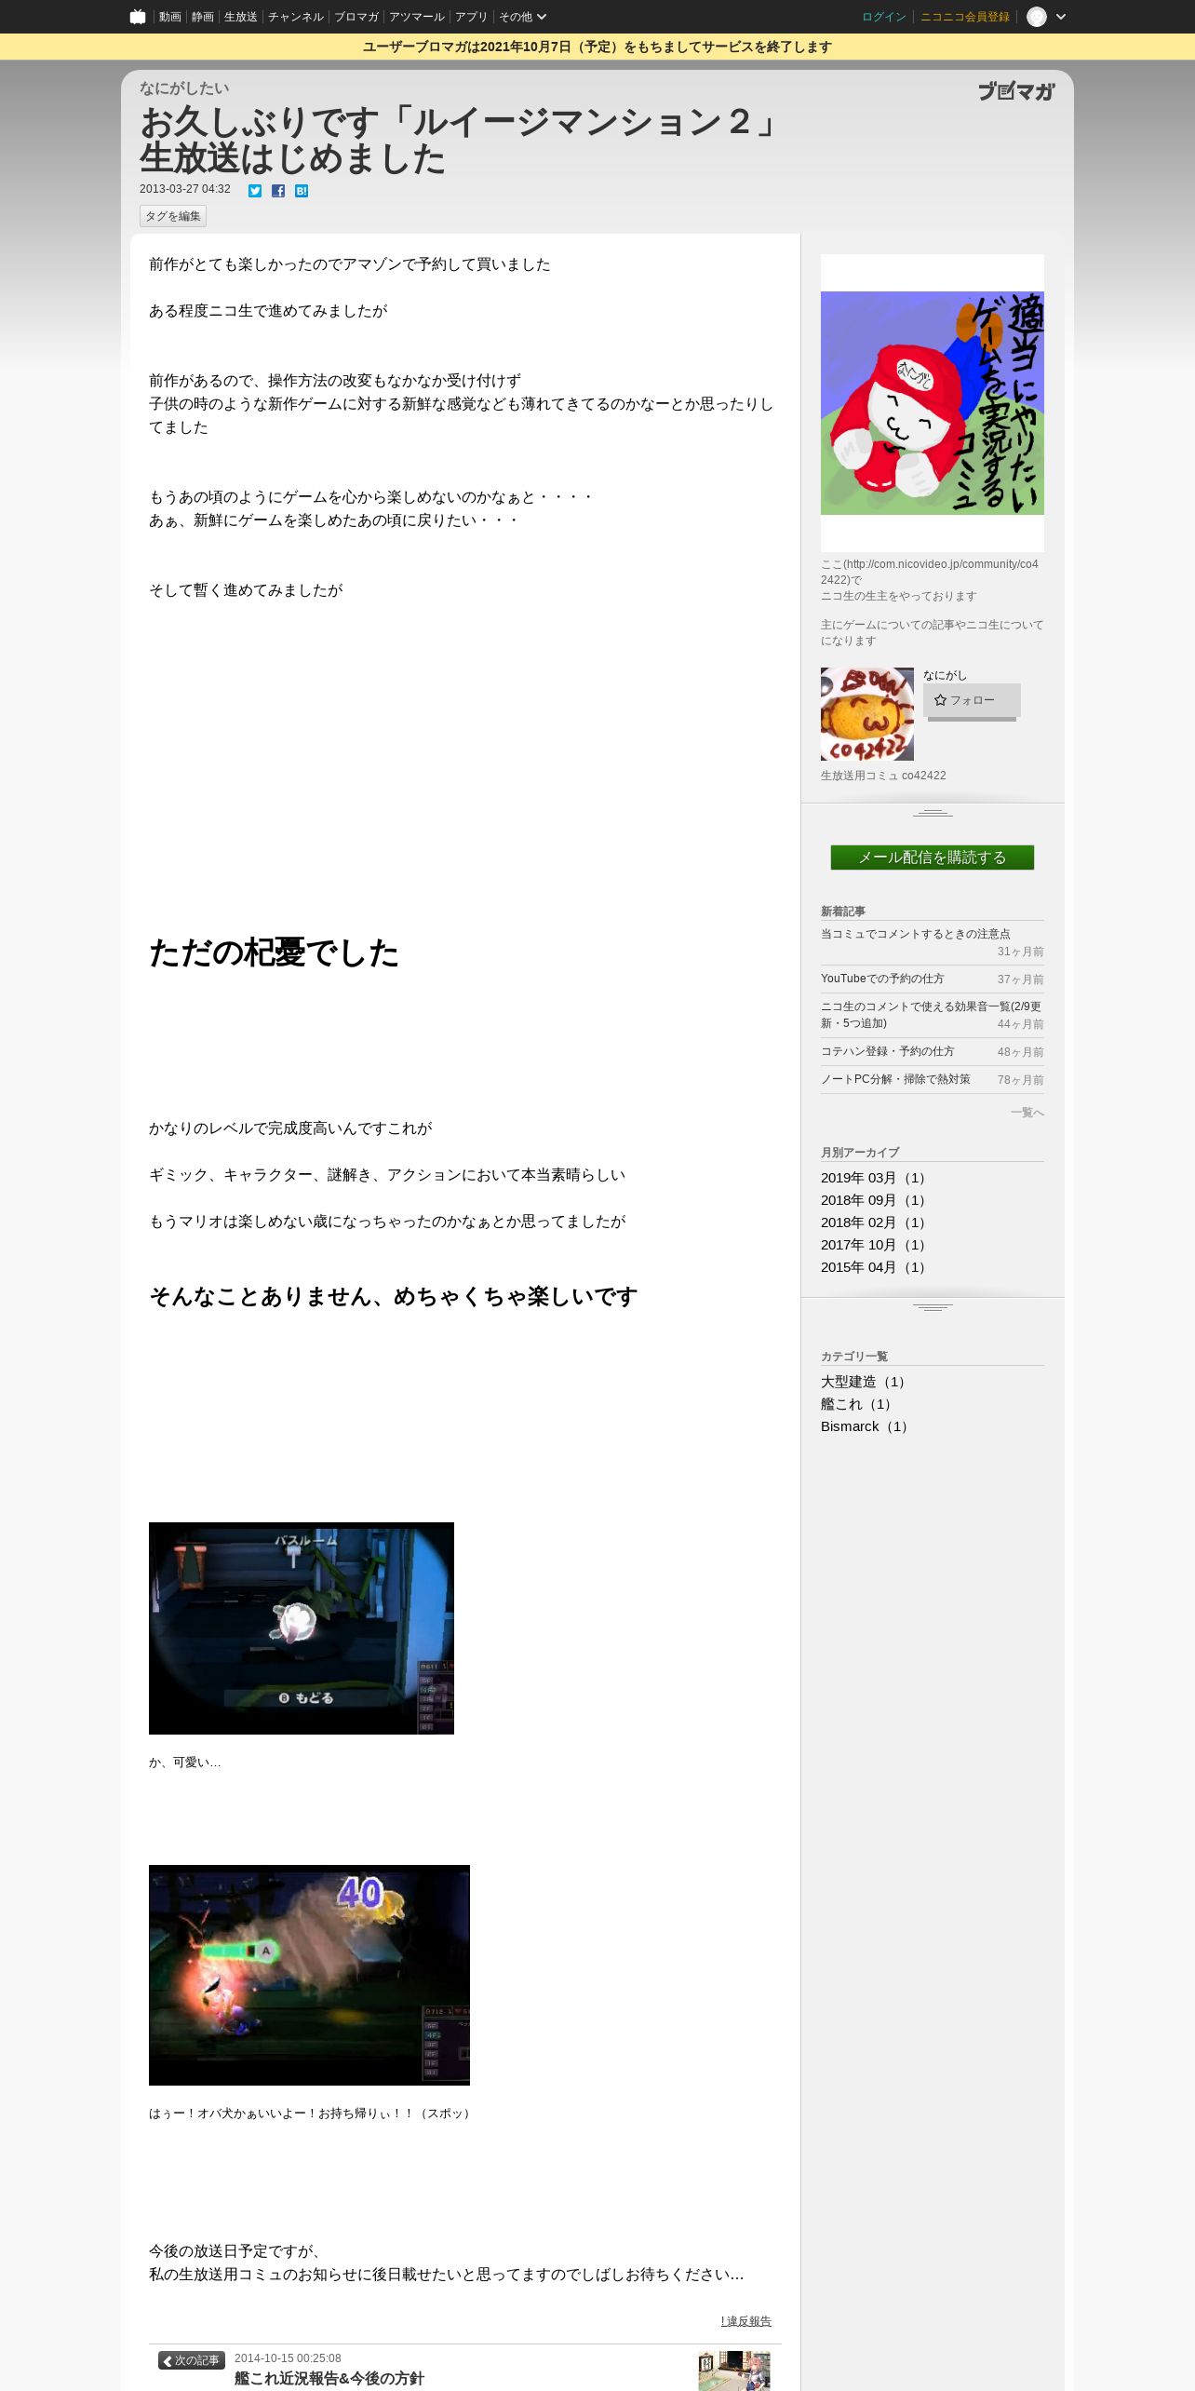Open the アプリ menu item

(x=472, y=17)
